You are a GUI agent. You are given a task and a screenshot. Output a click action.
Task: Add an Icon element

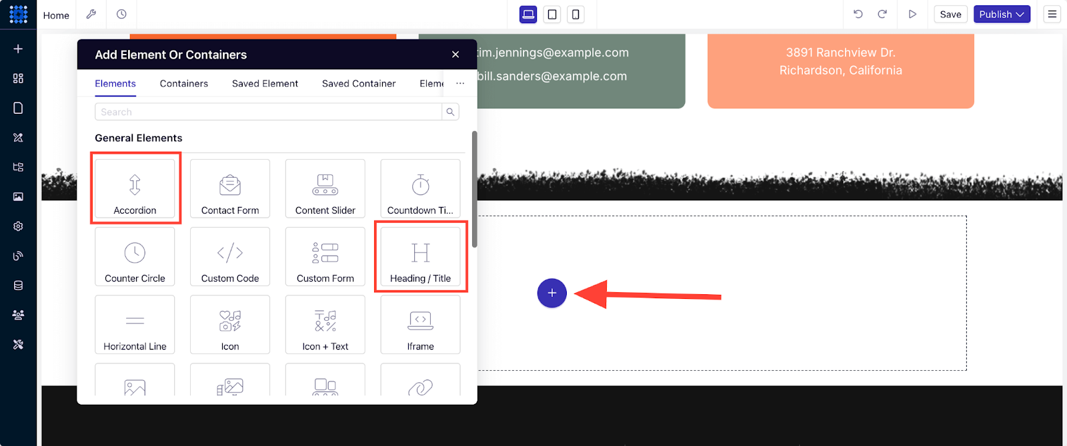(x=230, y=325)
